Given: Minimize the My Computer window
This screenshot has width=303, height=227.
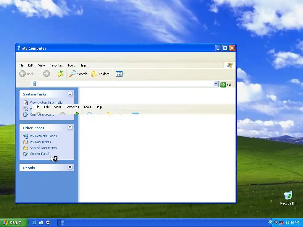Looking at the screenshot, I should (218, 48).
